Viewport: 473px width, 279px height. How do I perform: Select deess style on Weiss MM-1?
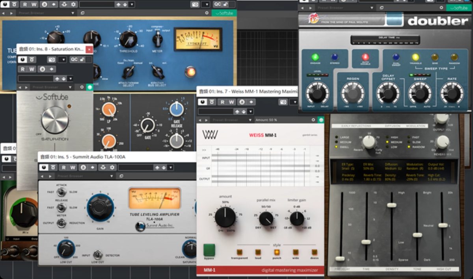coord(315,252)
